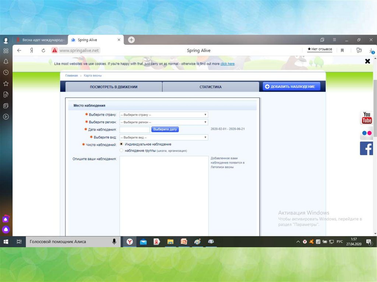Open the news feed icon in sidebar
Image resolution: width=377 pixels, height=282 pixels.
tap(6, 106)
